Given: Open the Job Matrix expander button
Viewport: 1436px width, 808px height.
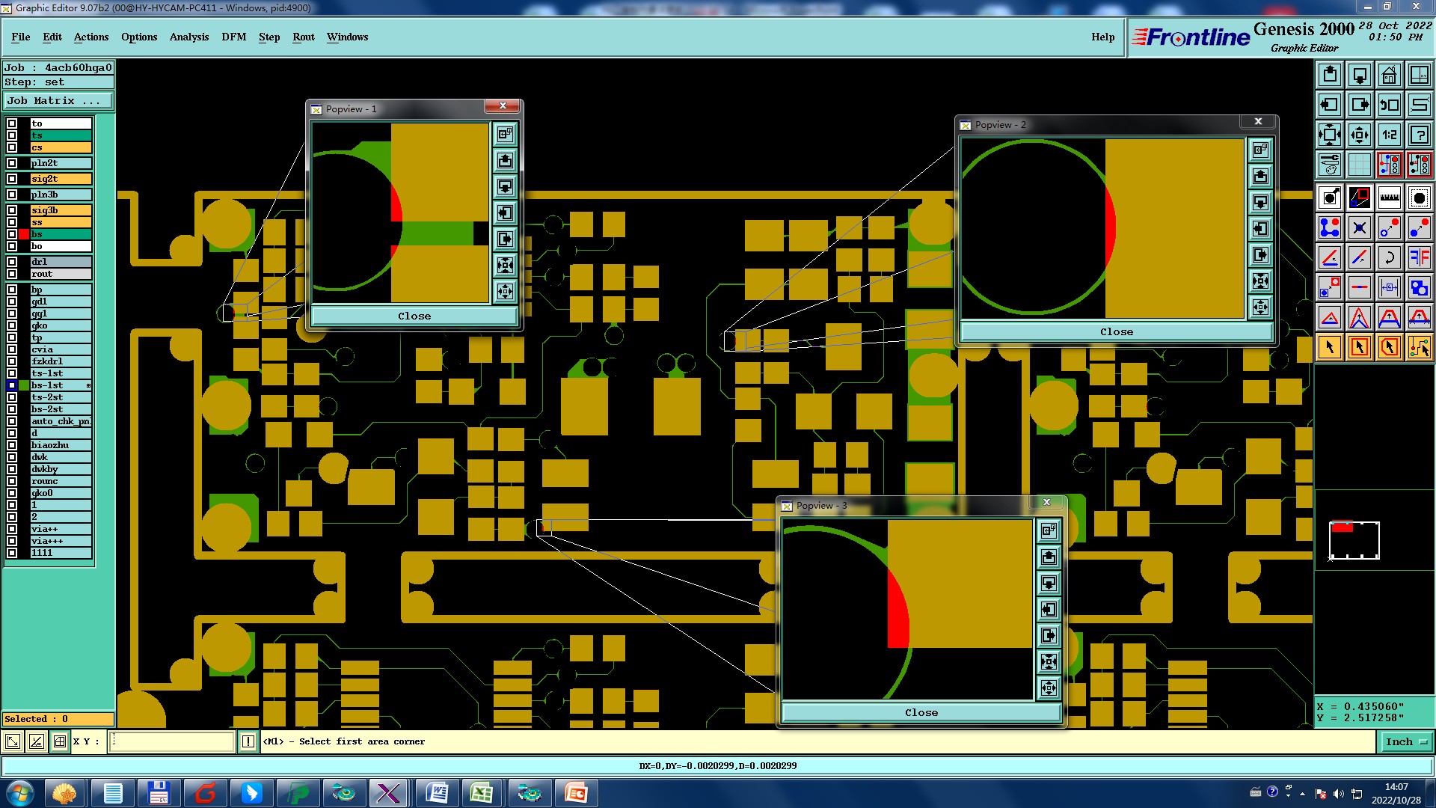Looking at the screenshot, I should click(x=58, y=101).
